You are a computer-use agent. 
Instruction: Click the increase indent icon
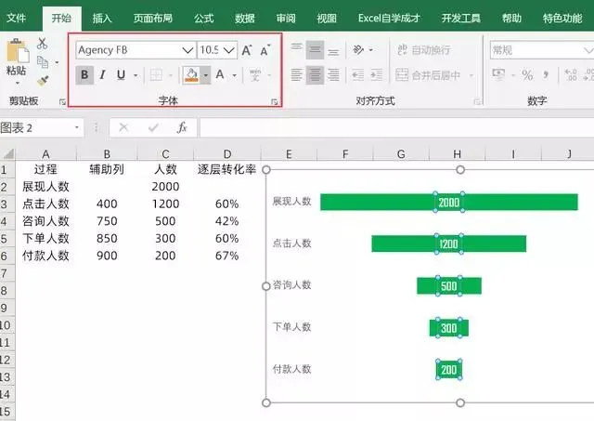tap(376, 75)
